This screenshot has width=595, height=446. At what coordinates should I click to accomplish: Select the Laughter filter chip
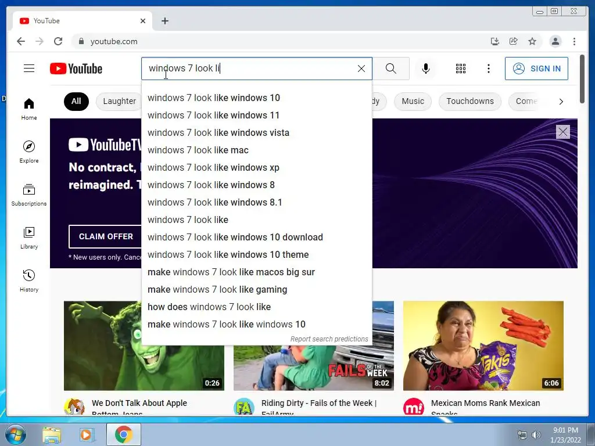(119, 101)
